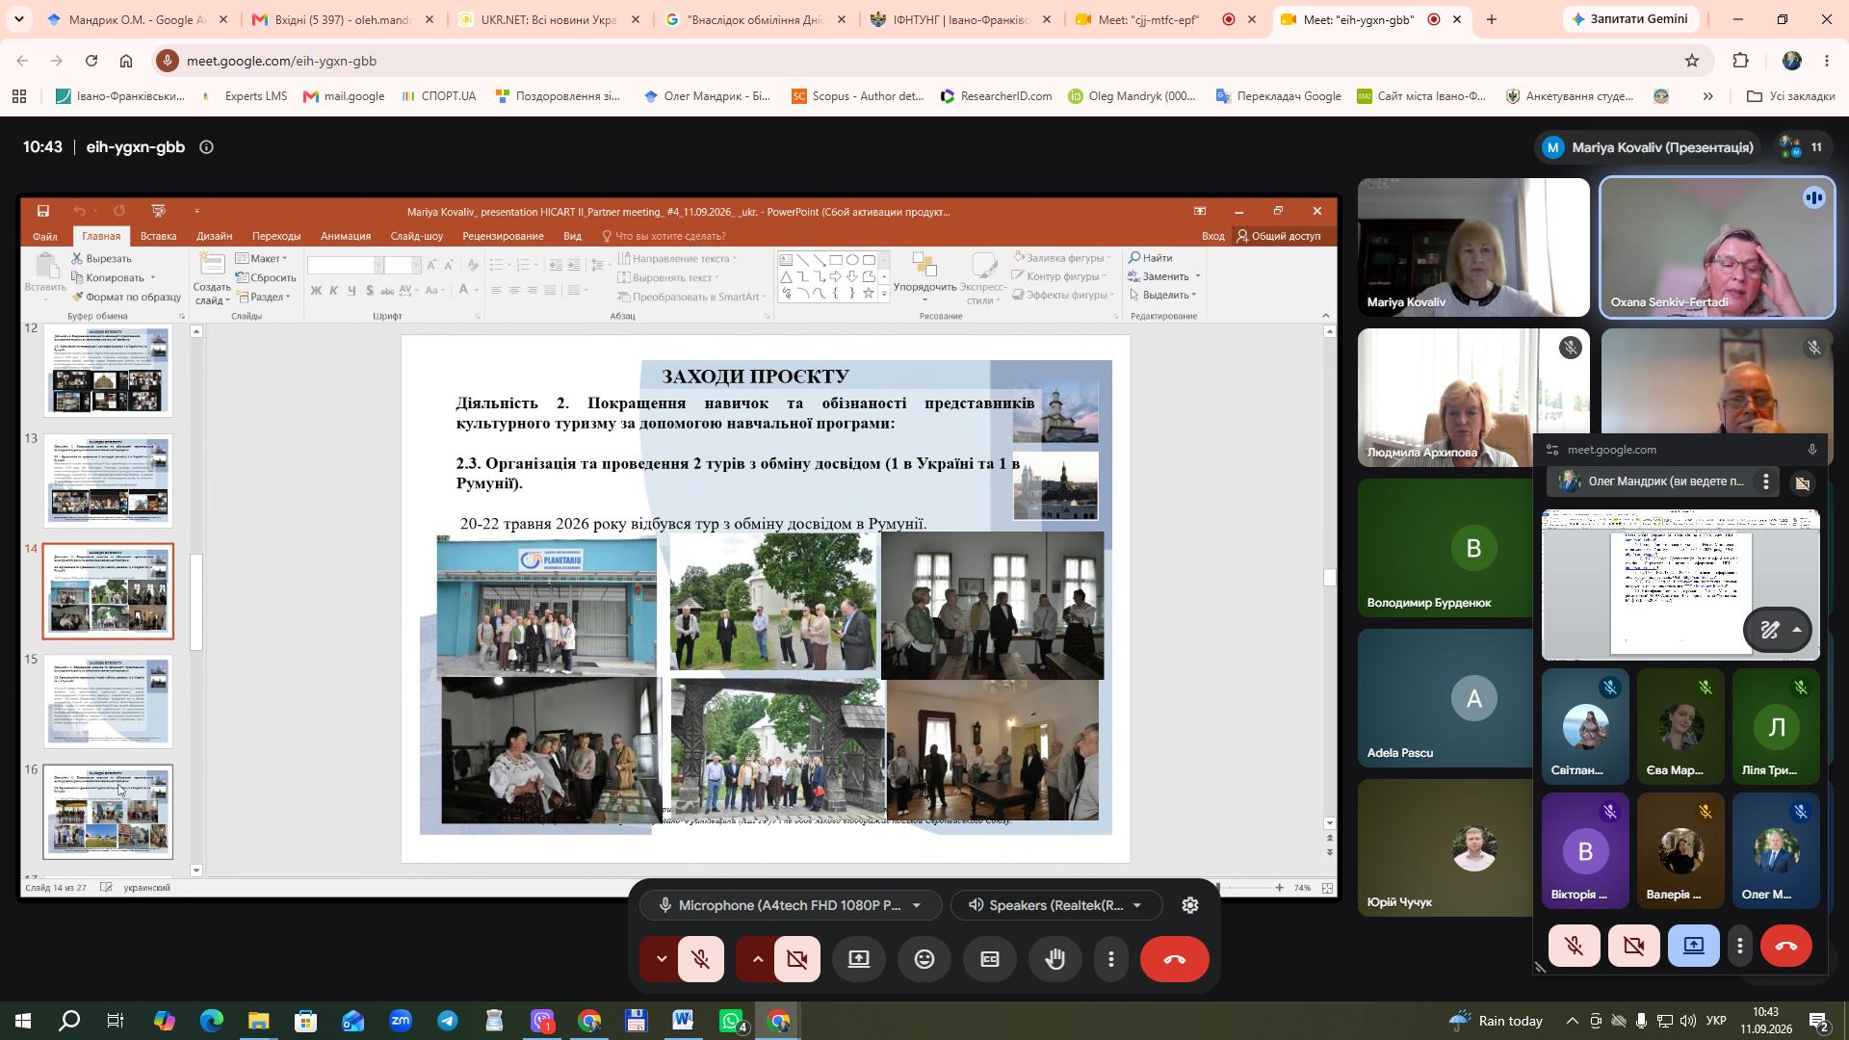Open Перекладач Google bookmark
This screenshot has height=1040, width=1849.
(1279, 96)
